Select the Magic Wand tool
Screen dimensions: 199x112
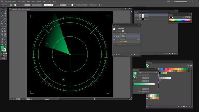point(2,13)
